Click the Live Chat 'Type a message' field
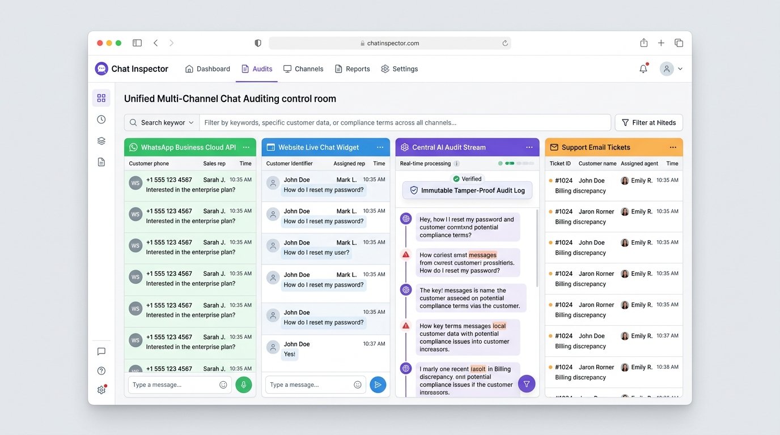This screenshot has width=780, height=435. pyautogui.click(x=316, y=385)
